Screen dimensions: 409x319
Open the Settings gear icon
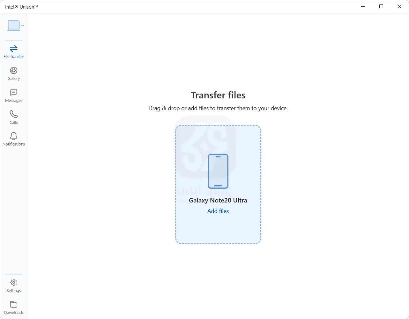click(x=14, y=282)
